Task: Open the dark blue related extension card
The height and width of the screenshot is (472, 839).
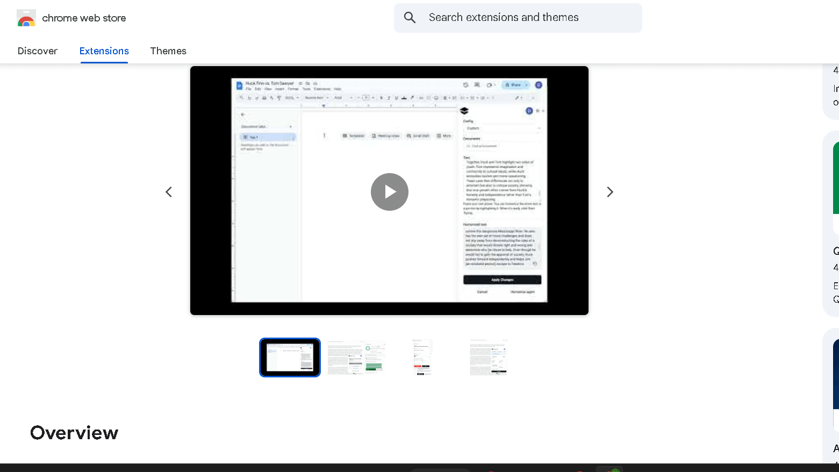Action: (x=835, y=376)
